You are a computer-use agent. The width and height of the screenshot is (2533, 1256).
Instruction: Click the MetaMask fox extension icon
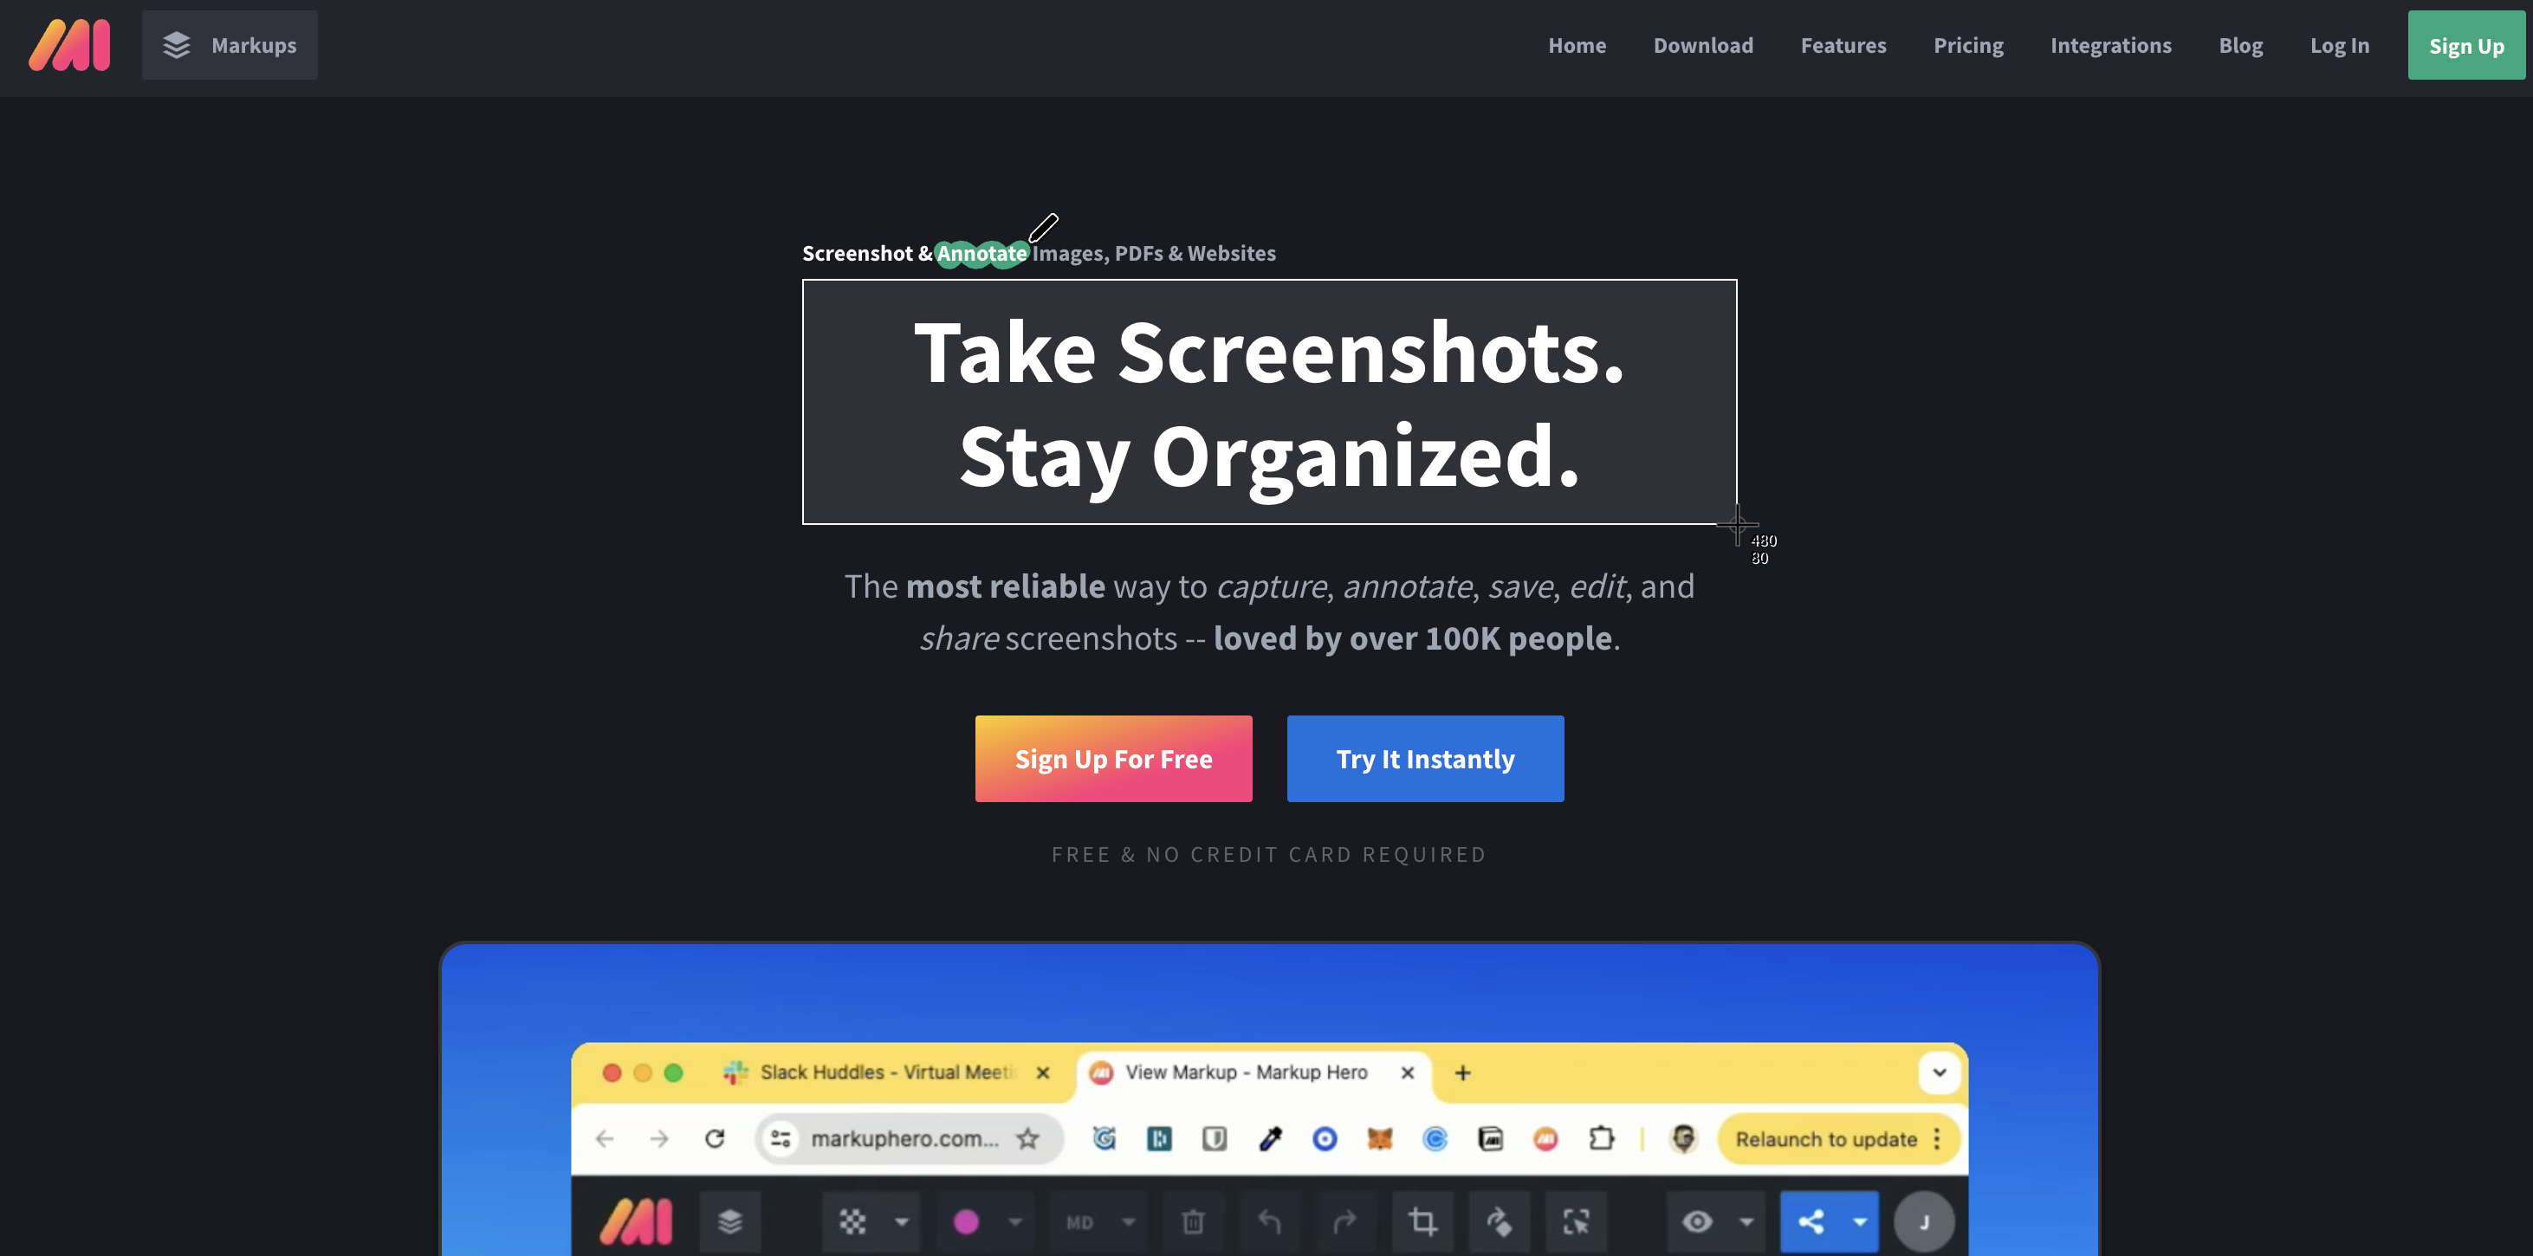[1380, 1138]
